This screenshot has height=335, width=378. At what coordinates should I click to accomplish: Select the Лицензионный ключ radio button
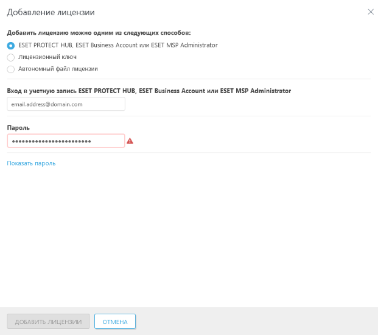(x=10, y=57)
